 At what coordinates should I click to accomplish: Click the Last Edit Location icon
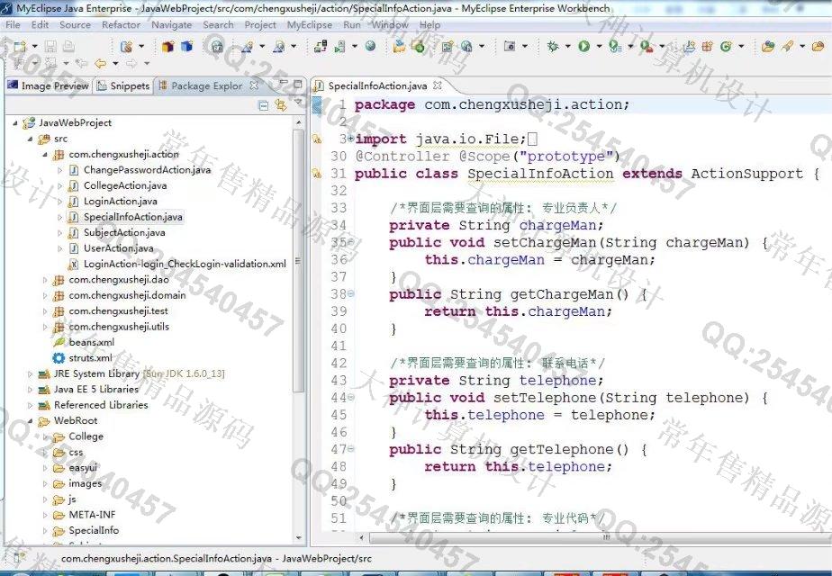81,64
